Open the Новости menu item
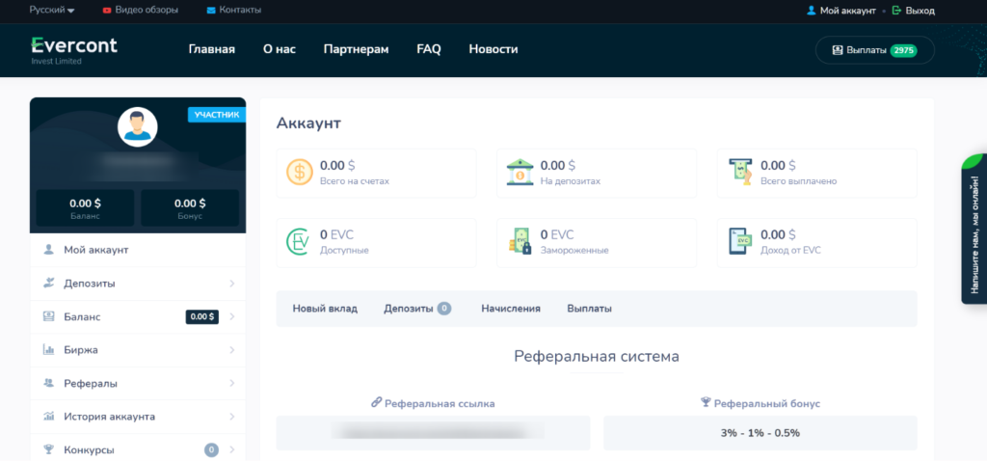Viewport: 987px width, 461px height. (493, 49)
